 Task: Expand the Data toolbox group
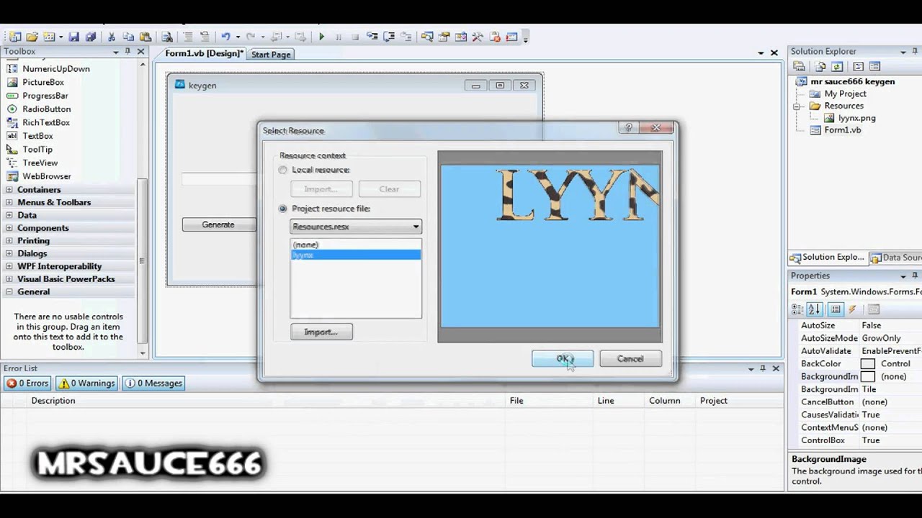click(9, 215)
